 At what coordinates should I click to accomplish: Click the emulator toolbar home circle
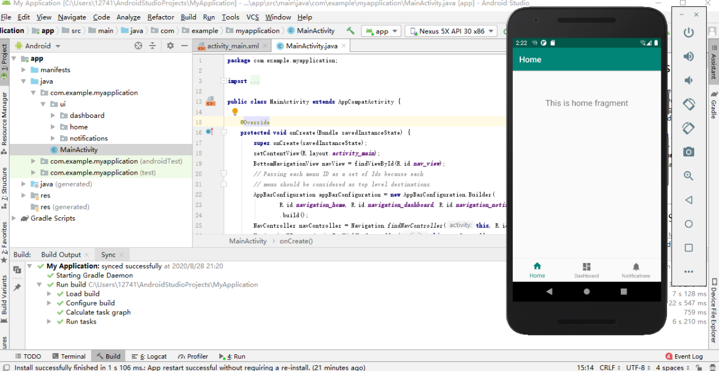coord(688,224)
